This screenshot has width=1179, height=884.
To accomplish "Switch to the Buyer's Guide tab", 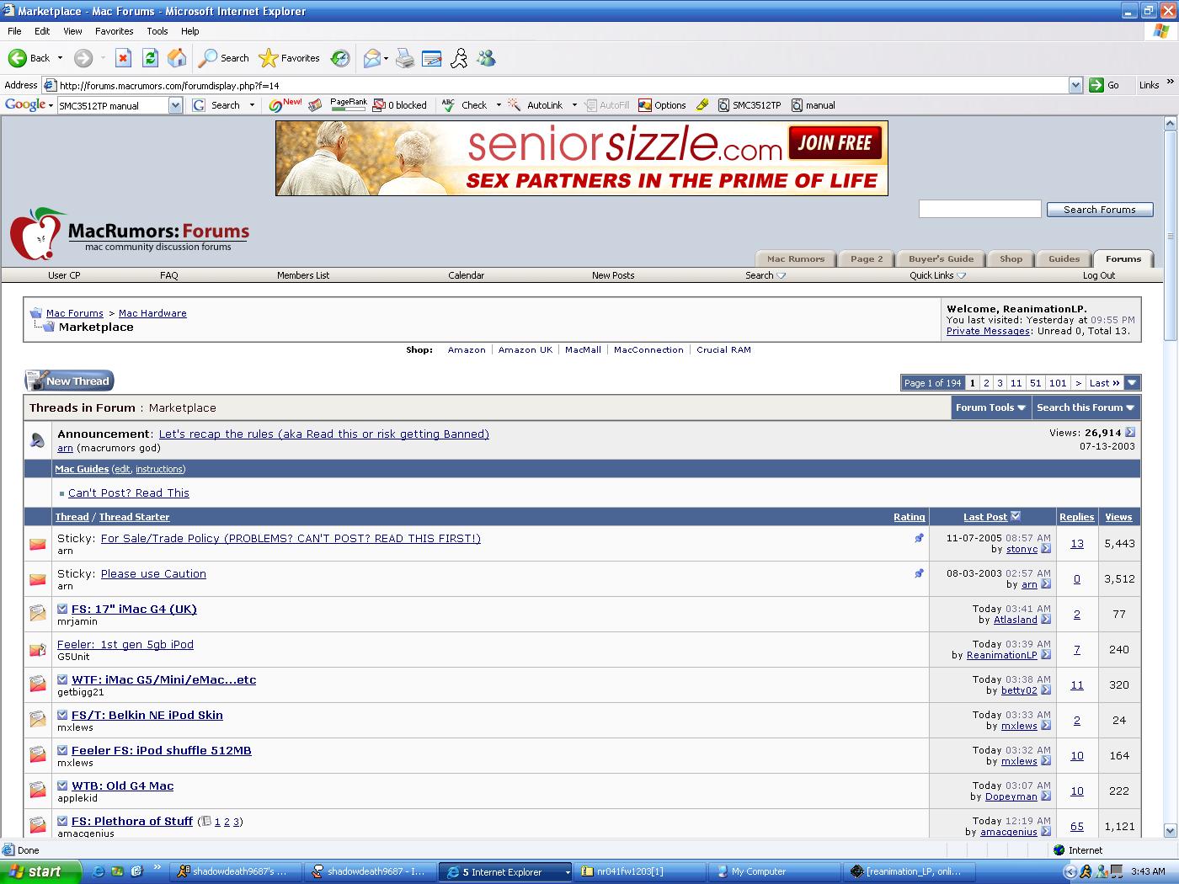I will click(x=941, y=258).
